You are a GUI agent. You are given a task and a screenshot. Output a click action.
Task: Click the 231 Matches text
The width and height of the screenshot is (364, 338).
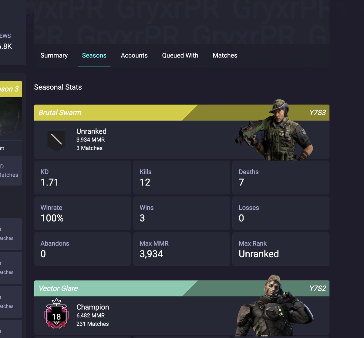coord(93,324)
